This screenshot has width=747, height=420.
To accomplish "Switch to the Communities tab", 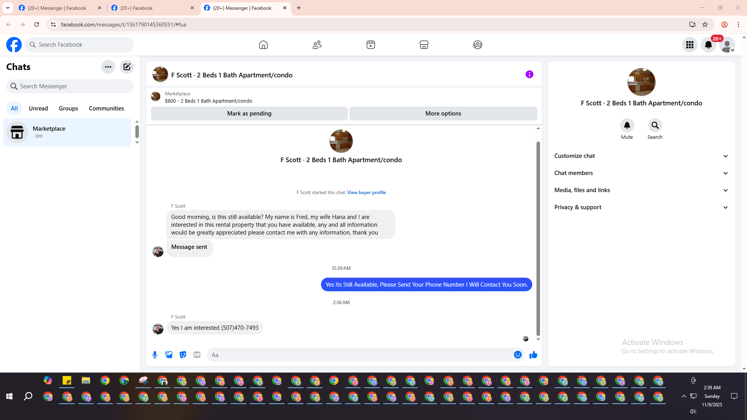I will point(106,108).
